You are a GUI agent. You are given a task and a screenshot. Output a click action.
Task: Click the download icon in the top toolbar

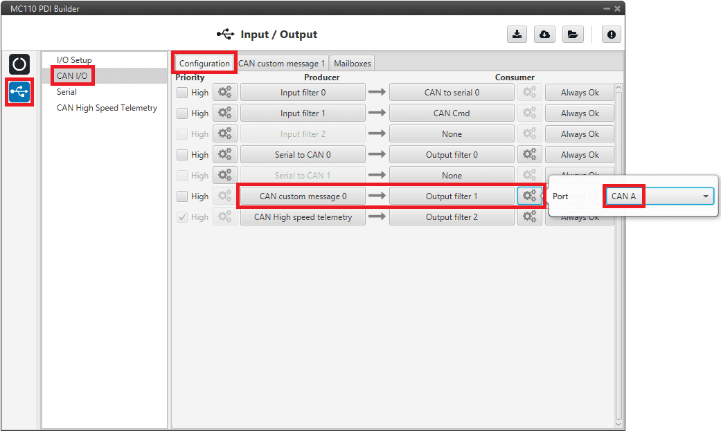(517, 35)
